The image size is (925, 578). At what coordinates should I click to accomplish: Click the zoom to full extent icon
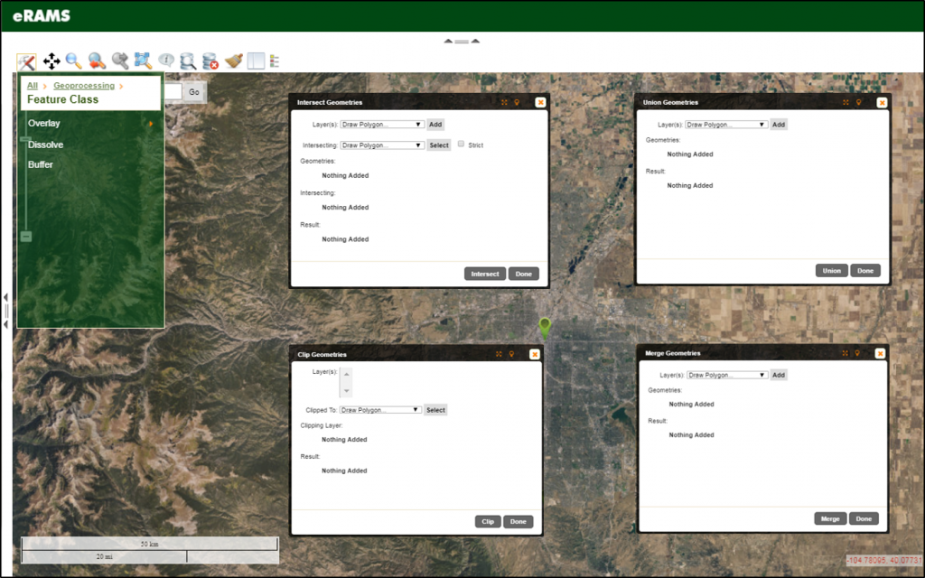tap(143, 61)
